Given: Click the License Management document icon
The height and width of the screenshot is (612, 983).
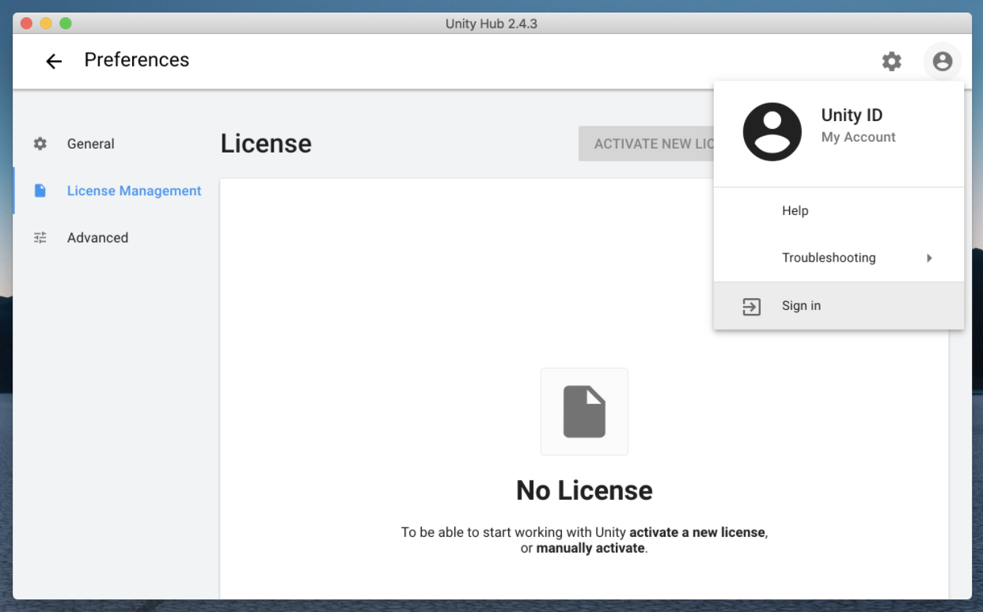Looking at the screenshot, I should tap(40, 191).
